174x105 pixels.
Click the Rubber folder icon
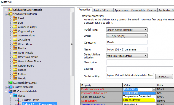(15, 74)
